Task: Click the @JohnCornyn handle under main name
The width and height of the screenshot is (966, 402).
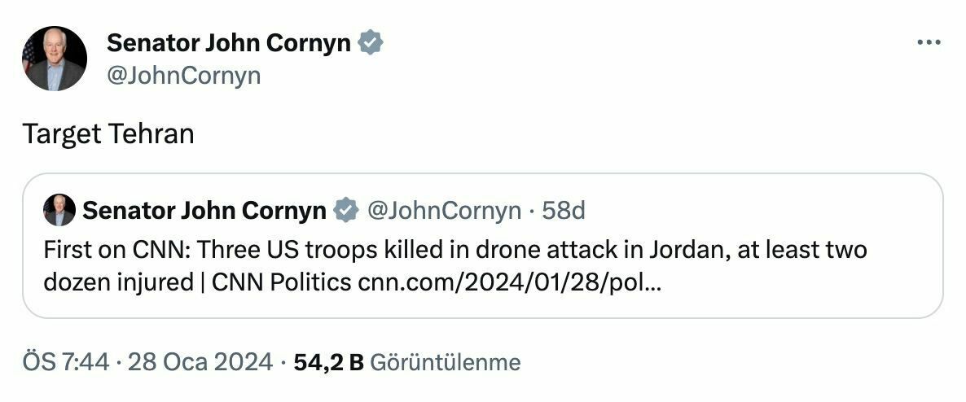Action: (x=183, y=76)
